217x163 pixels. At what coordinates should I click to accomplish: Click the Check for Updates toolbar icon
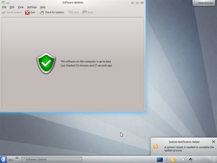(42, 12)
